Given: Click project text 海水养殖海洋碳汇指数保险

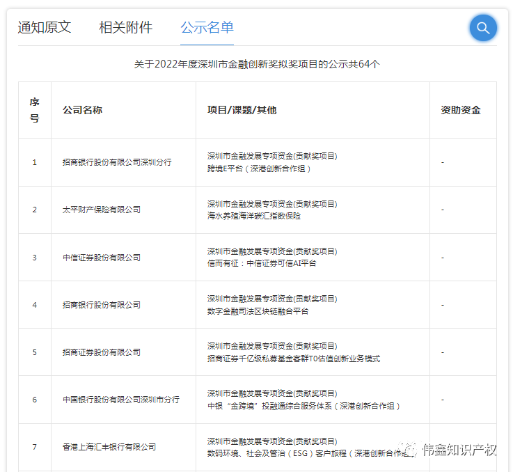Looking at the screenshot, I should pyautogui.click(x=254, y=216).
